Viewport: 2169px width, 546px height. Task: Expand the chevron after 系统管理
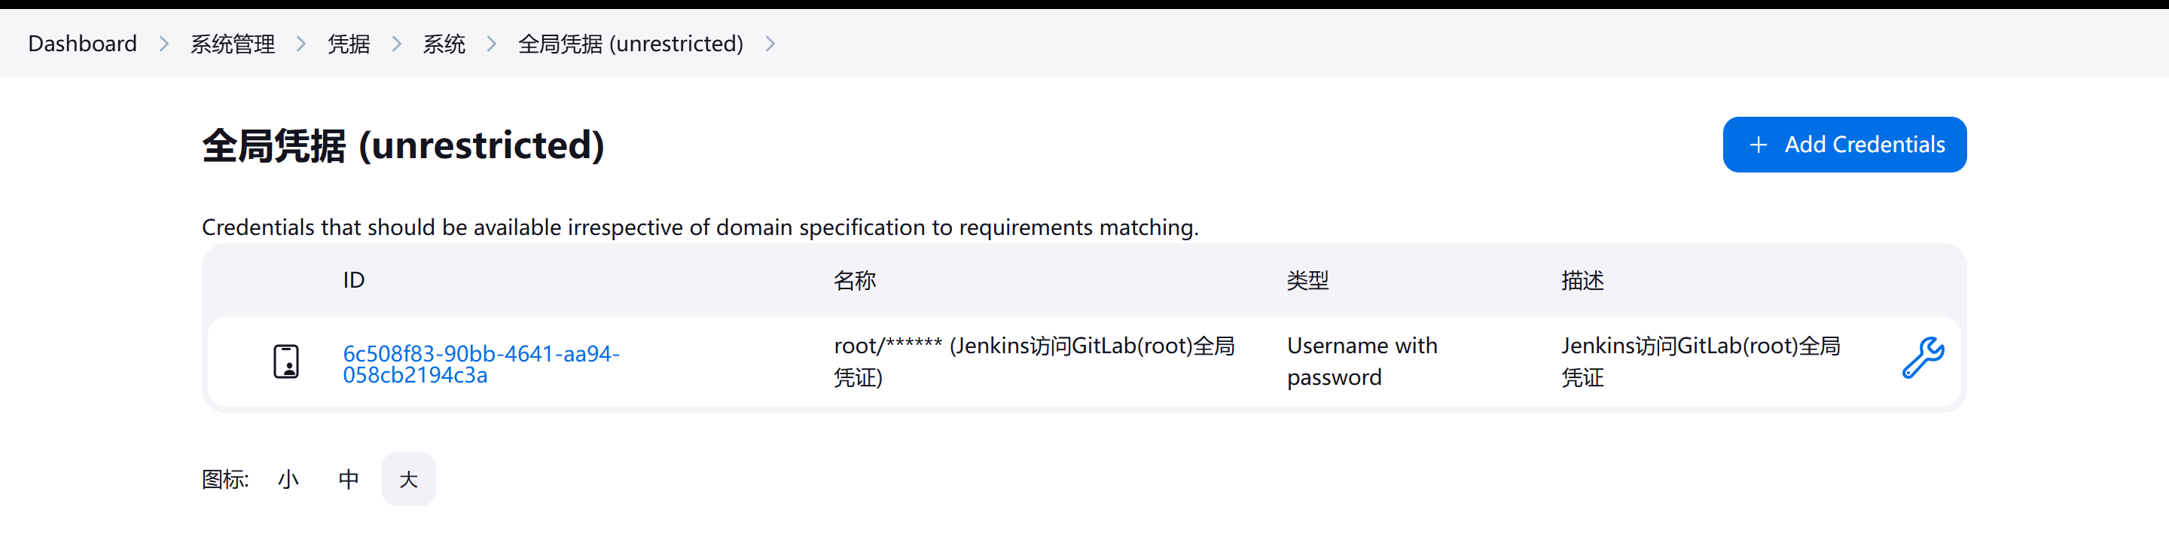(301, 44)
